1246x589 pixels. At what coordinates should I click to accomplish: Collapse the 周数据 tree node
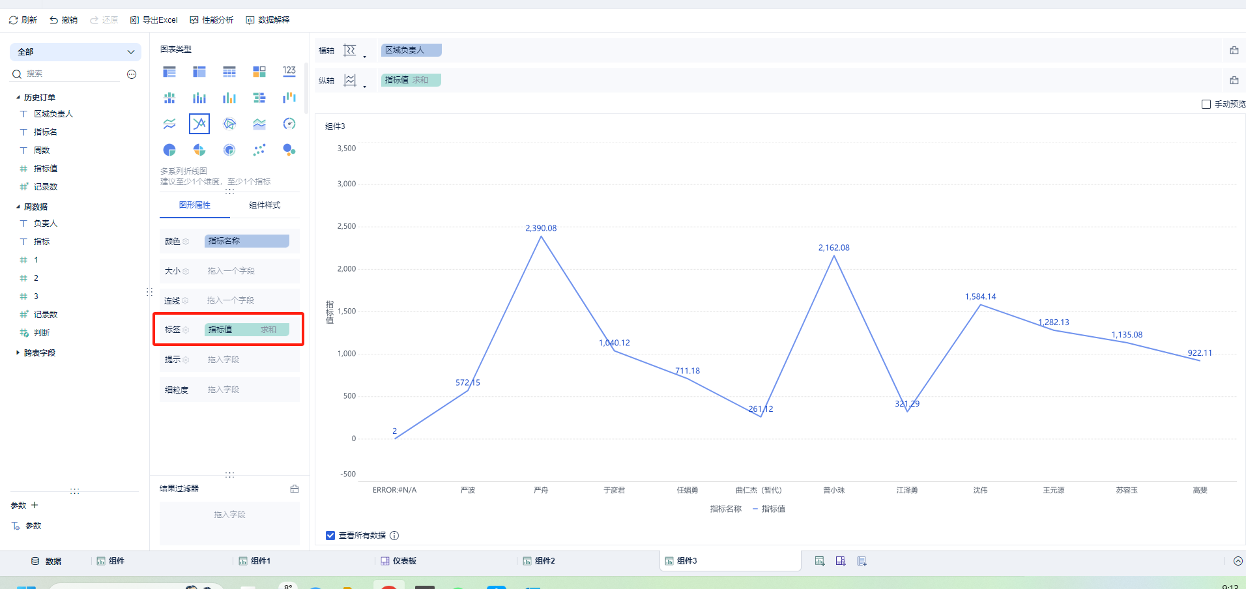point(18,207)
